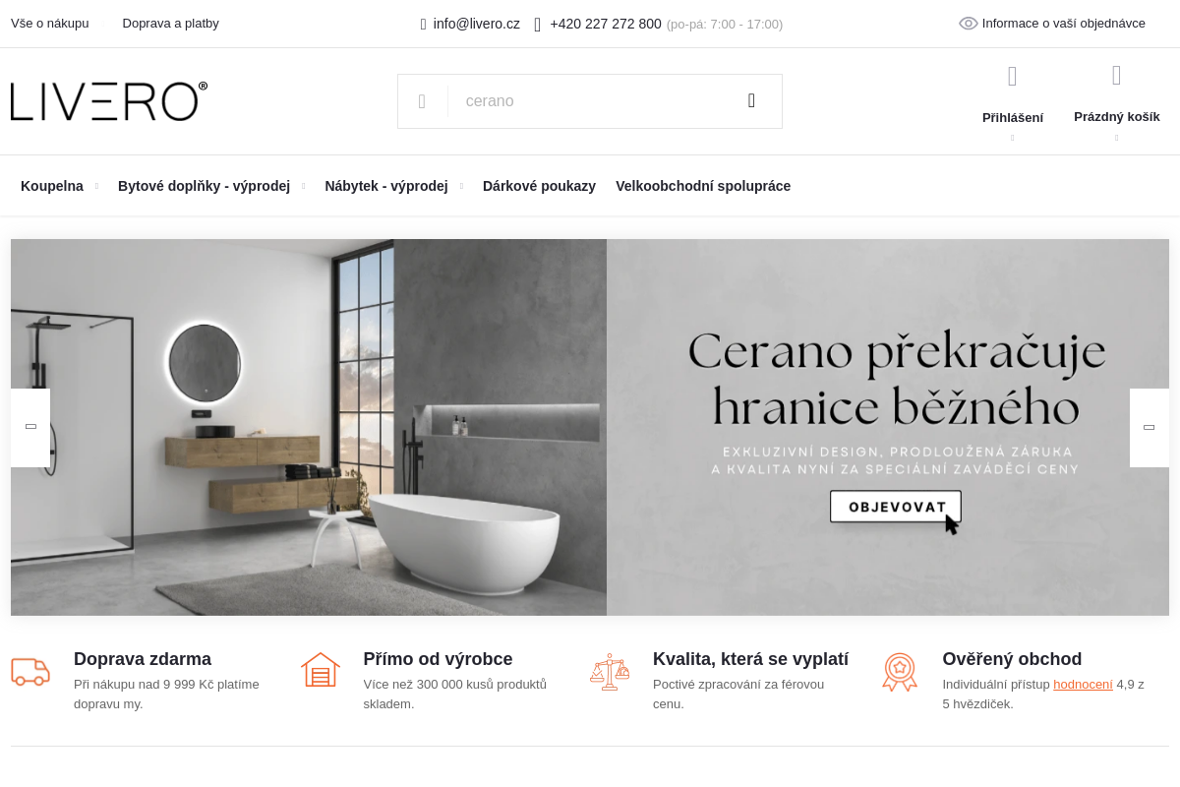Open Dárkové poukazy menu item
1180x787 pixels.
(x=539, y=186)
